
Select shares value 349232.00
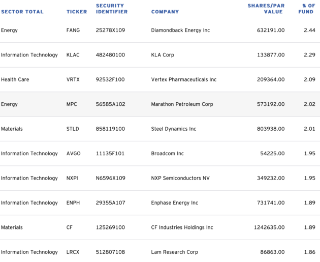[x=271, y=178]
